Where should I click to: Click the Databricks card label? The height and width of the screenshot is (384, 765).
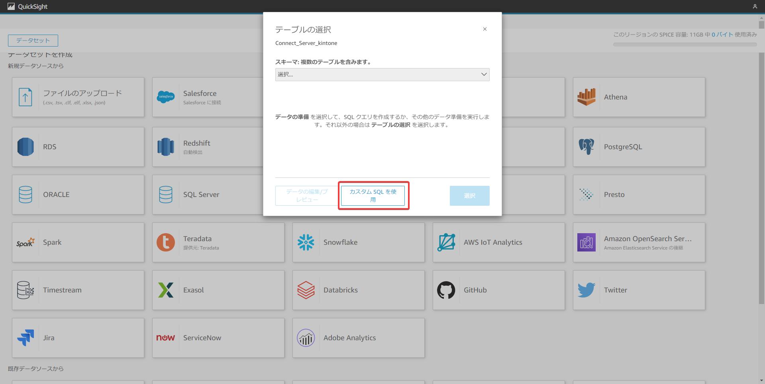point(341,290)
